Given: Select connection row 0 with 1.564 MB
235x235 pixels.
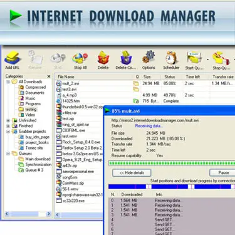Looking at the screenshot, I should tap(172, 201).
